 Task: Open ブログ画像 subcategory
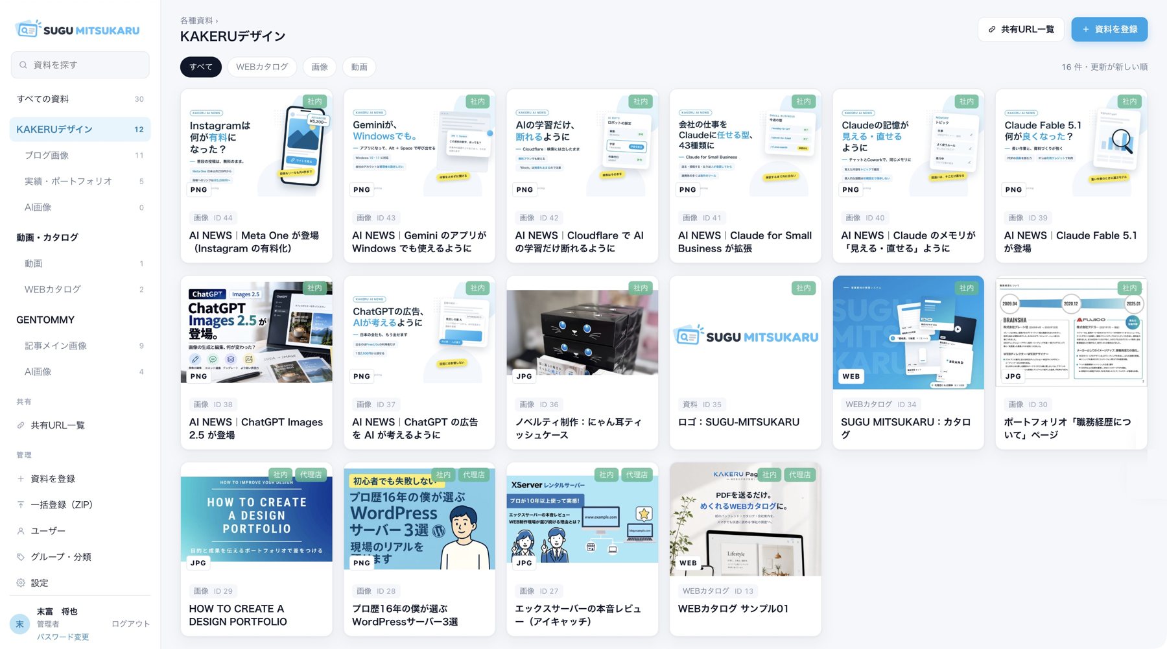coord(80,155)
